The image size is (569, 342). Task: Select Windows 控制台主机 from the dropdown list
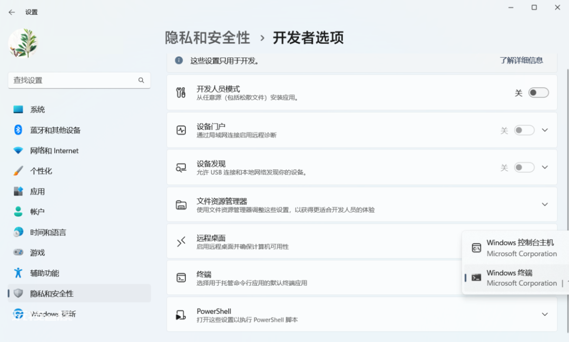(x=516, y=248)
